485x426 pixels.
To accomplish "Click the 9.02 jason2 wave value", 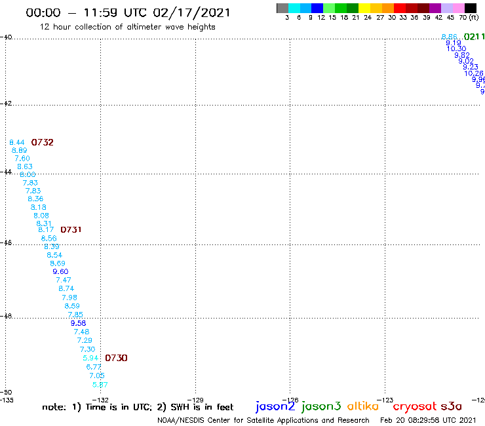I will pos(466,61).
